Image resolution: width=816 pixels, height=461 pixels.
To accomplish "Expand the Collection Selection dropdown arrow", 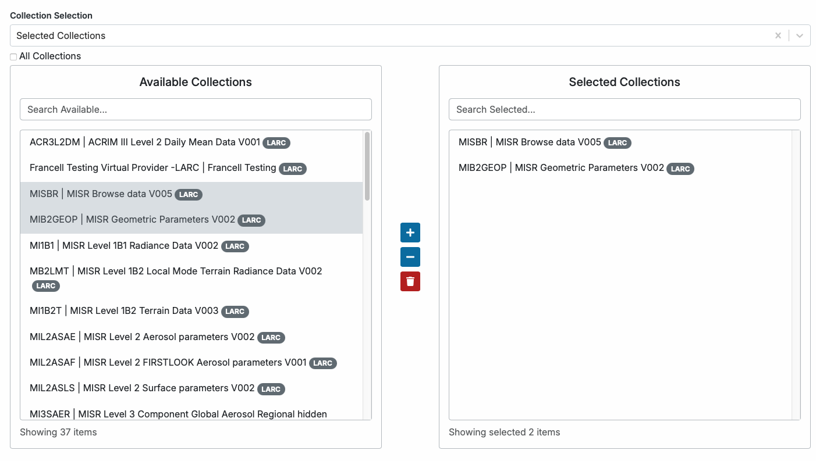I will click(800, 35).
